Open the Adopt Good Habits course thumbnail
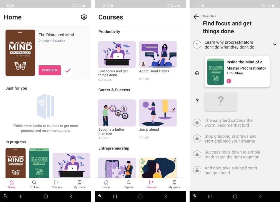280x202 pixels. tap(158, 54)
